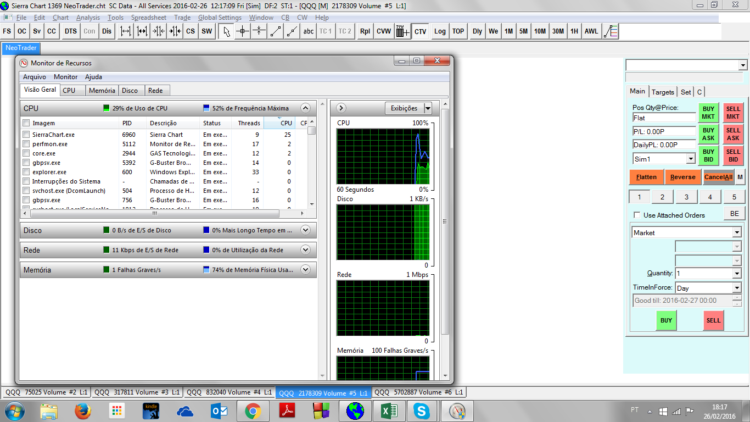750x422 pixels.
Task: Tick the checkbox for core.exe process
Action: tap(26, 153)
